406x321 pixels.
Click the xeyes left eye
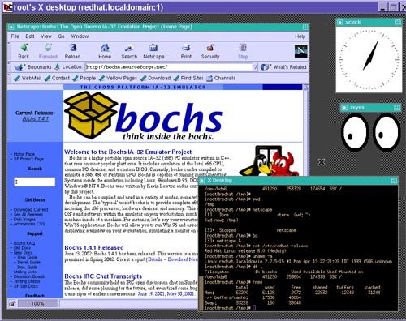point(354,132)
